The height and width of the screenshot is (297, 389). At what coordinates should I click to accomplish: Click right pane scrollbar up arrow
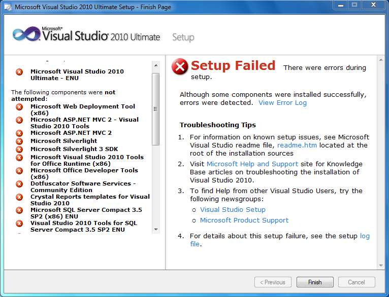(381, 60)
